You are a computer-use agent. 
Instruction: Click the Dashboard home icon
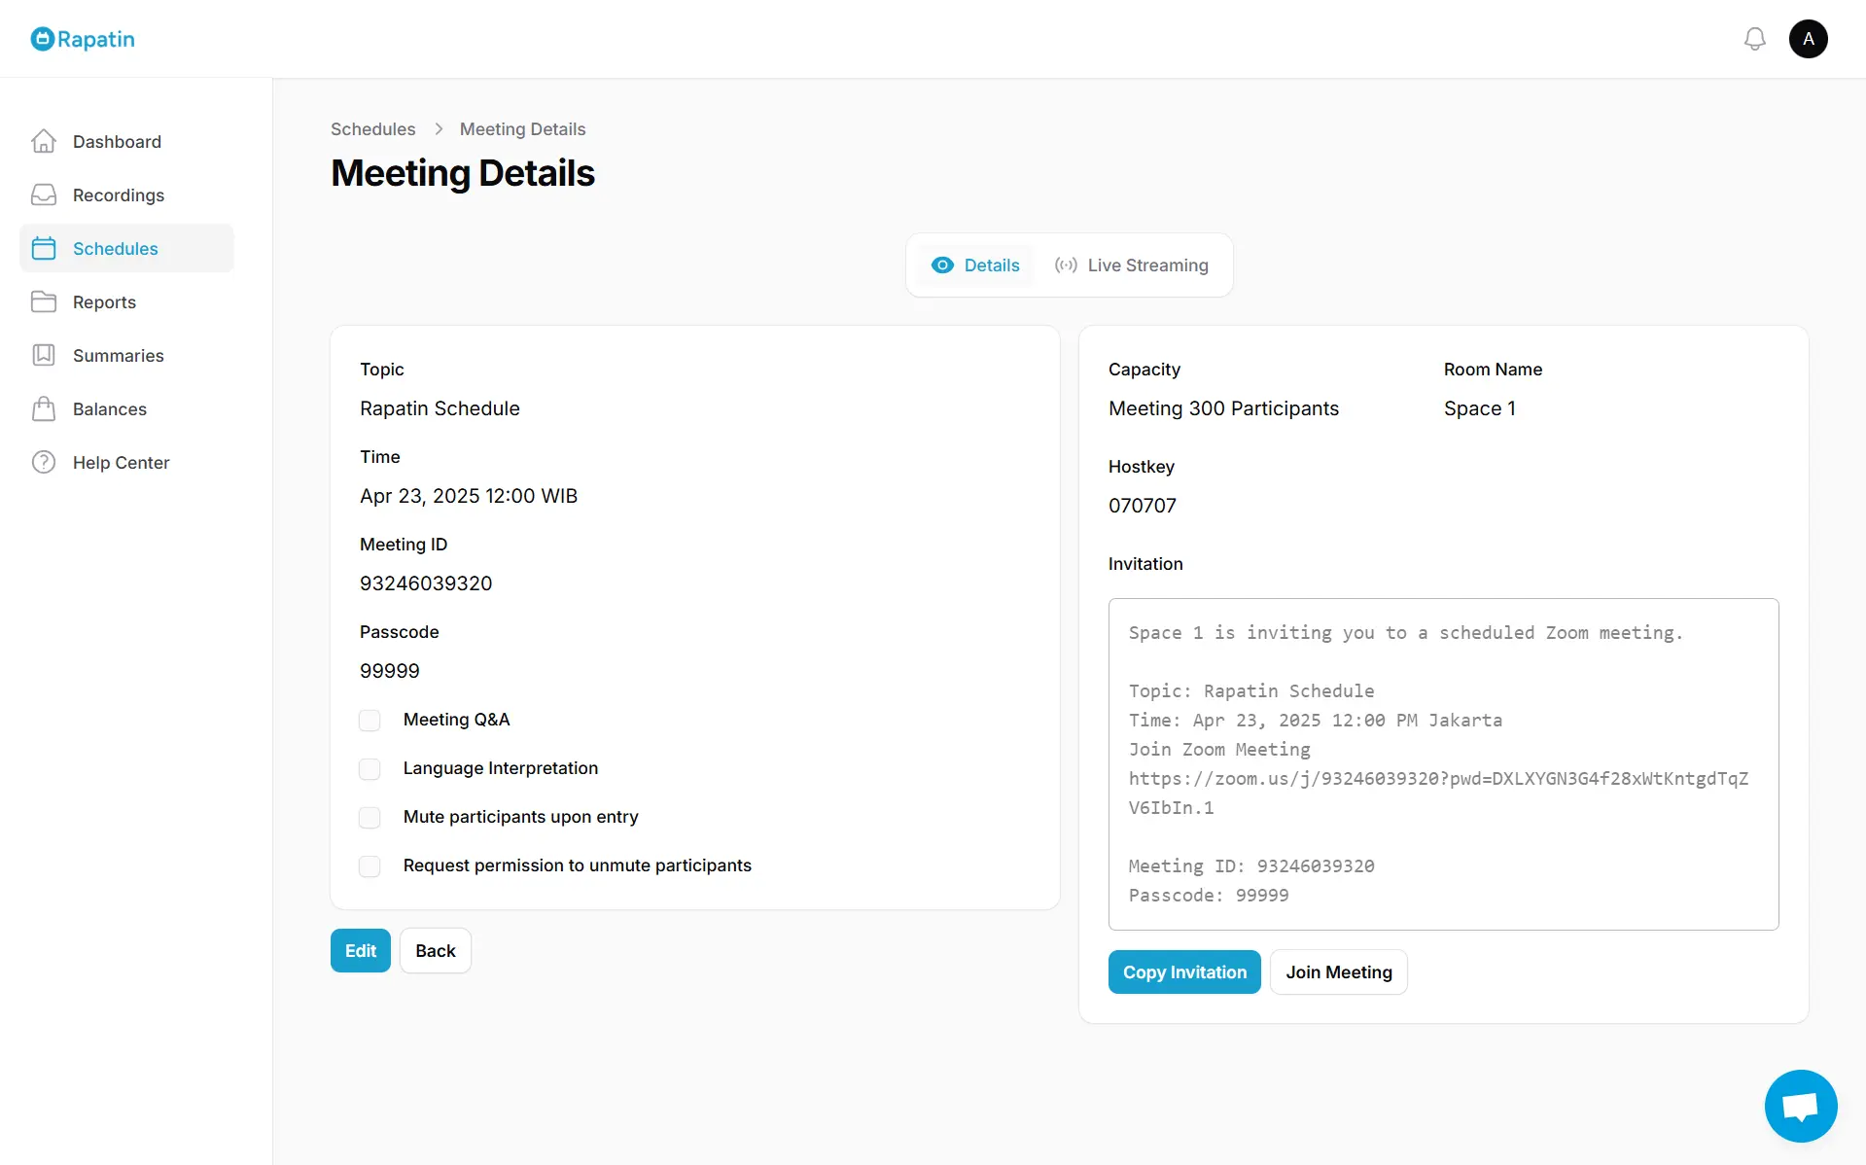pos(44,142)
